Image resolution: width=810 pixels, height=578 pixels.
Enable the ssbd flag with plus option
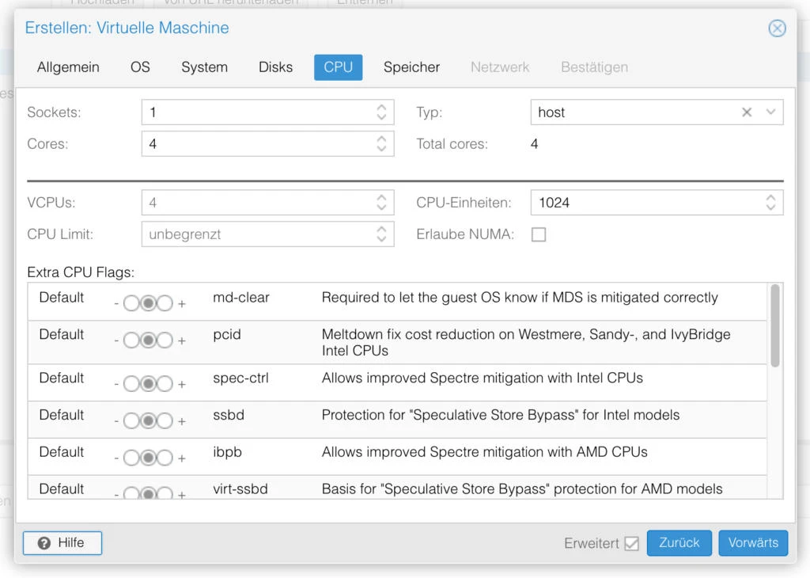165,420
